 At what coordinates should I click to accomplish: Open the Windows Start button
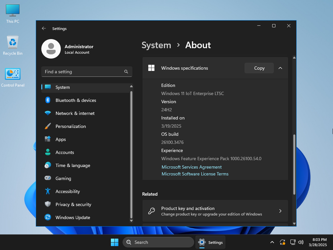click(x=115, y=242)
